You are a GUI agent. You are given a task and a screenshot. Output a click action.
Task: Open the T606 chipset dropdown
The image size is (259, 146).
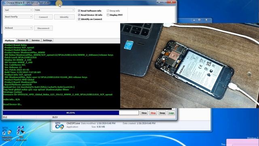pyautogui.click(x=54, y=10)
